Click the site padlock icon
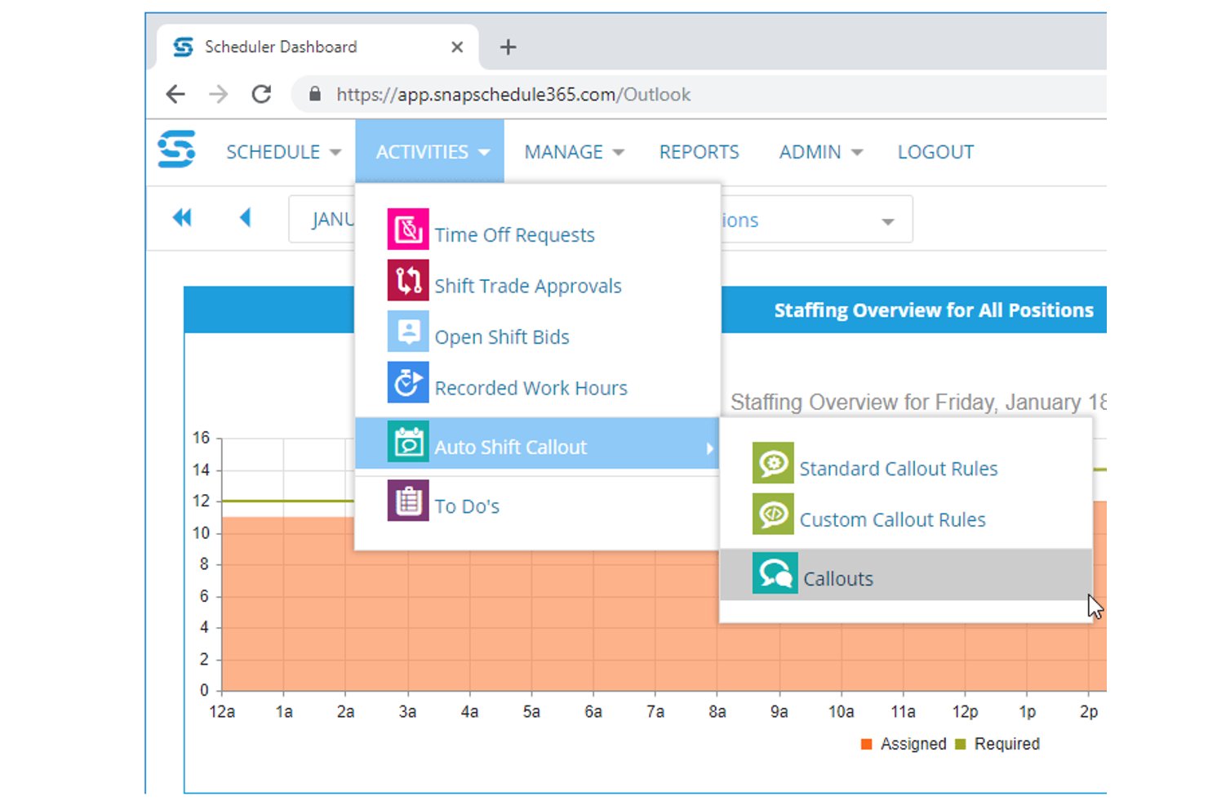The height and width of the screenshot is (806, 1208). click(315, 94)
